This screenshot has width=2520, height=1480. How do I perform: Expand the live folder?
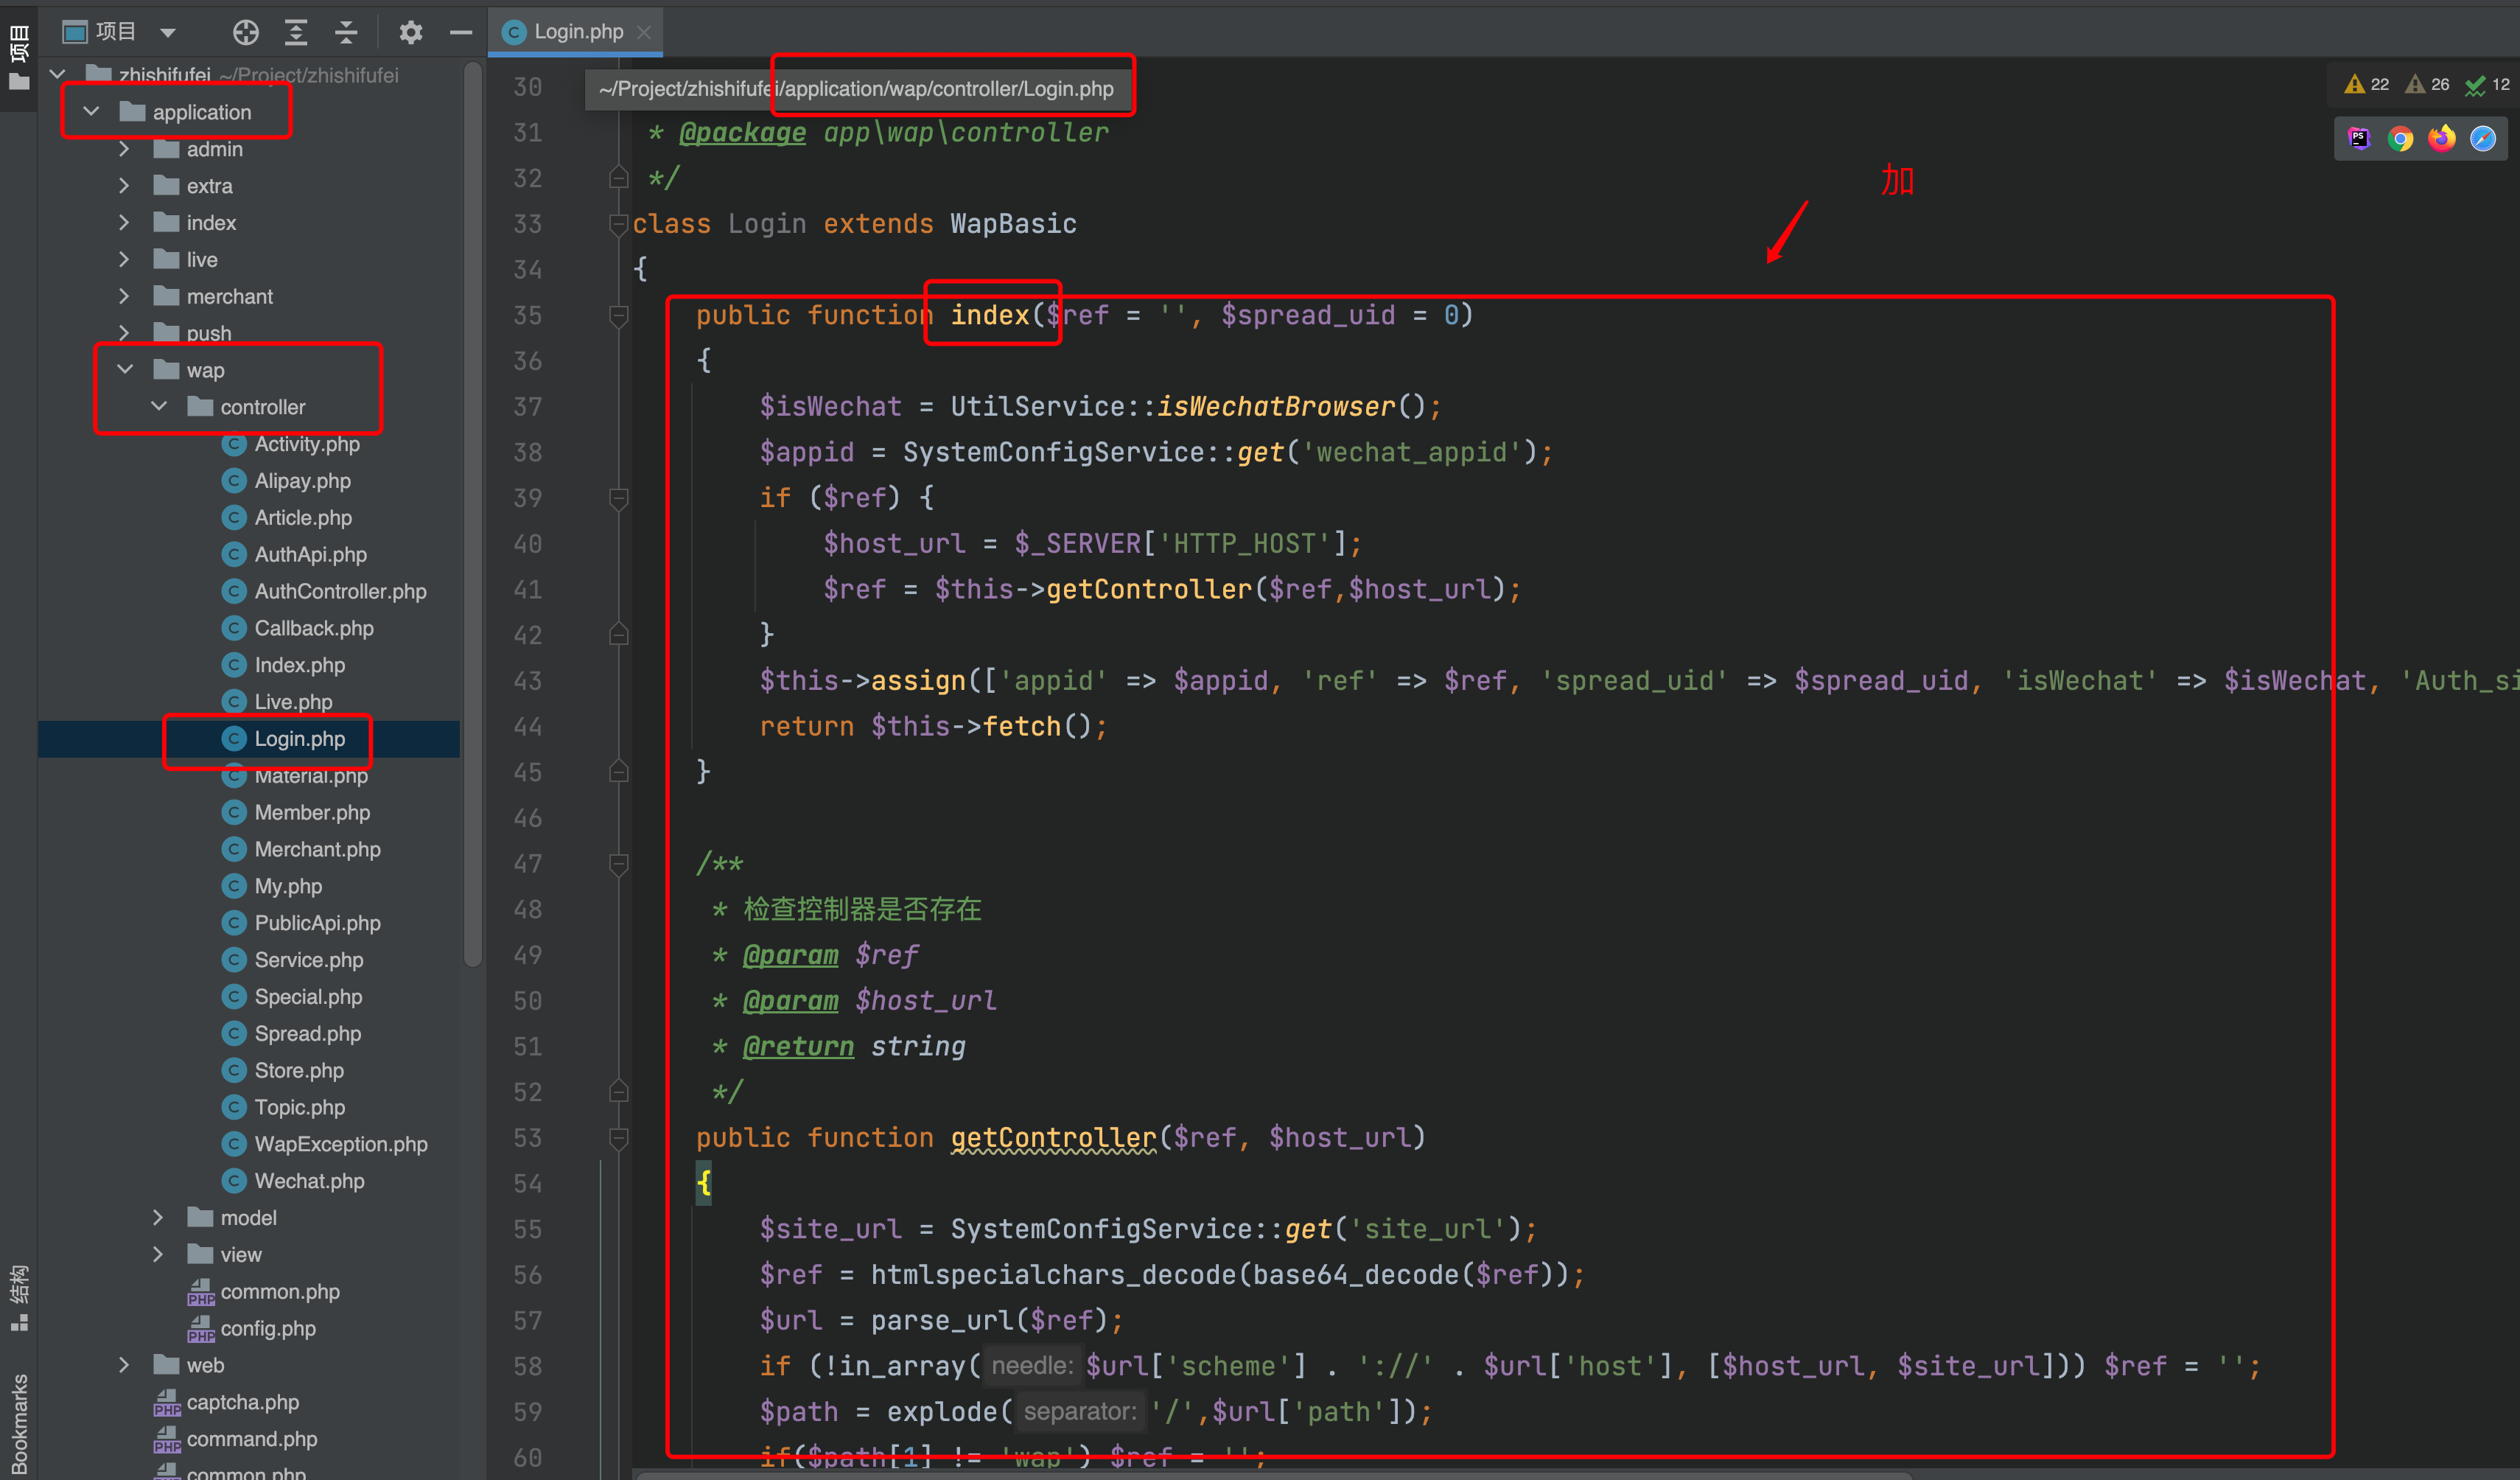[x=124, y=259]
